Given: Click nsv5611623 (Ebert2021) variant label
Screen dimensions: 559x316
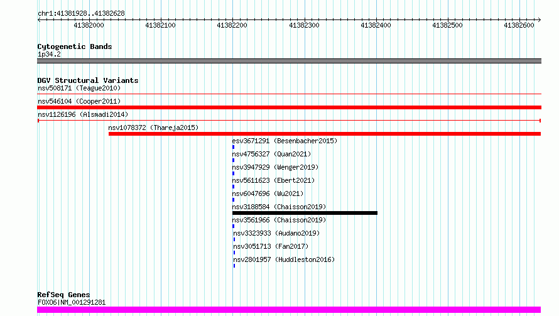Looking at the screenshot, I should pyautogui.click(x=273, y=180).
